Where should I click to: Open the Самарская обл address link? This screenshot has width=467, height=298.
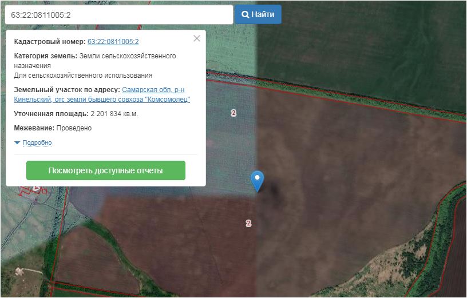pos(153,90)
